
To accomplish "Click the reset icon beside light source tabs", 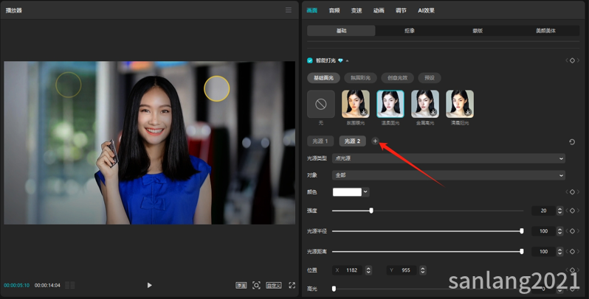I will click(572, 141).
